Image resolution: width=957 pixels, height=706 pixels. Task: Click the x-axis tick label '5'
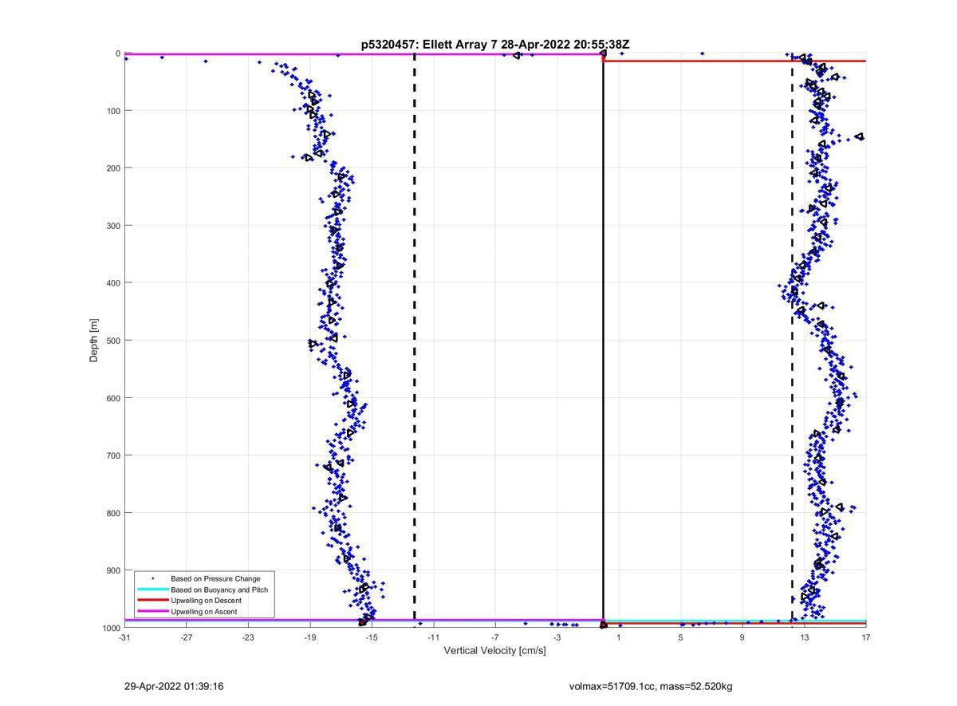[681, 637]
